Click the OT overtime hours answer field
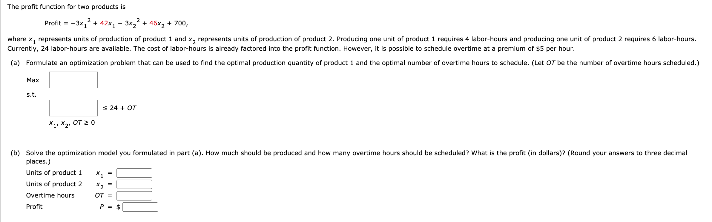 [x=134, y=196]
